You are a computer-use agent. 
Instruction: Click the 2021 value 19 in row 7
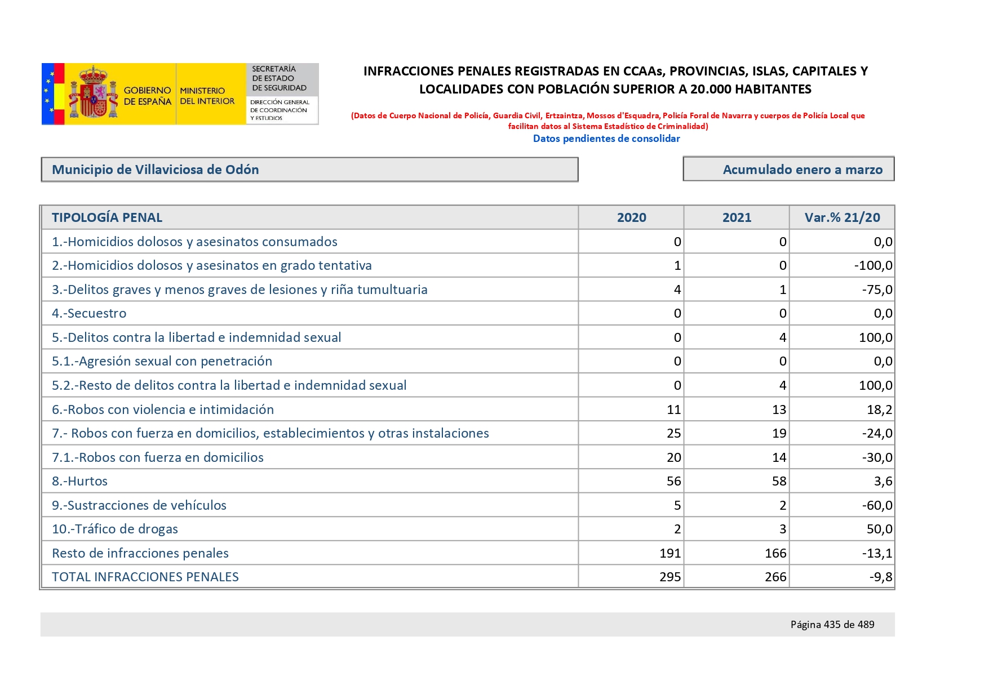click(779, 433)
